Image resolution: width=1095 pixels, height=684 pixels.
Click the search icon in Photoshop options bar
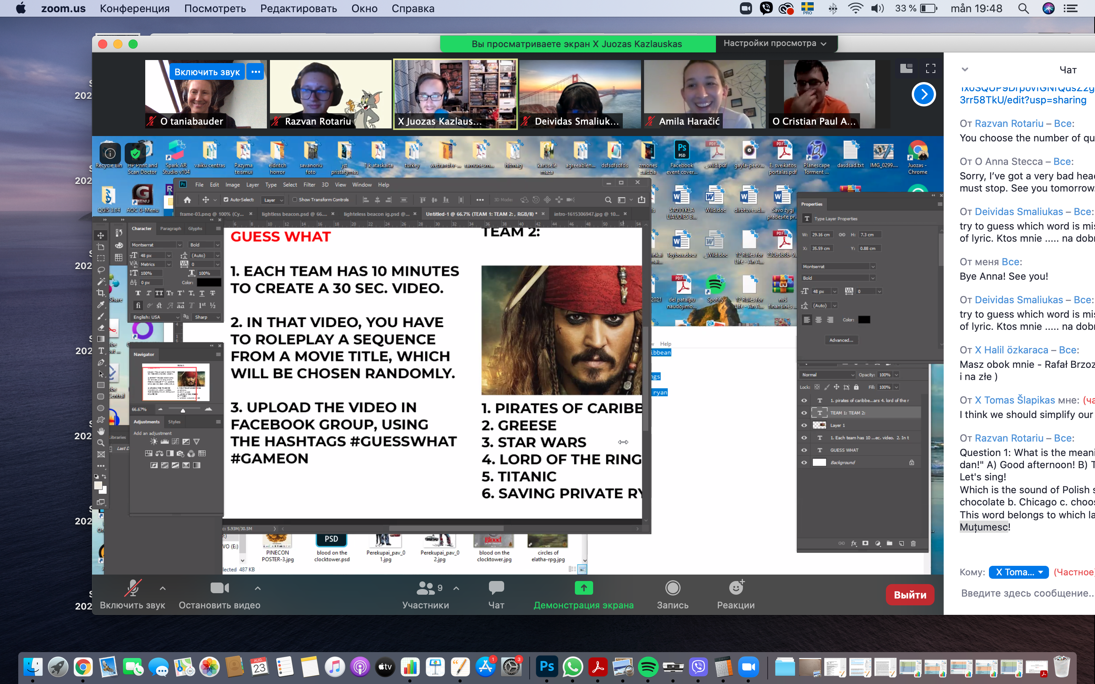[608, 200]
